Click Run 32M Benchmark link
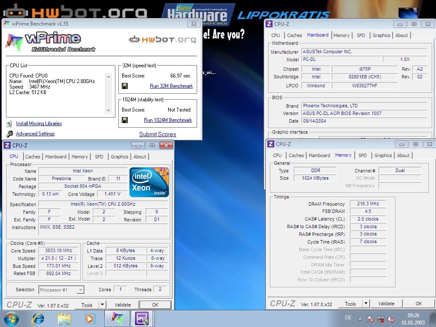The height and width of the screenshot is (327, 436). 171,86
